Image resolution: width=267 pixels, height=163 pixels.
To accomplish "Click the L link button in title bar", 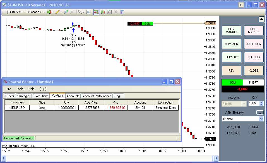I will [x=241, y=5].
